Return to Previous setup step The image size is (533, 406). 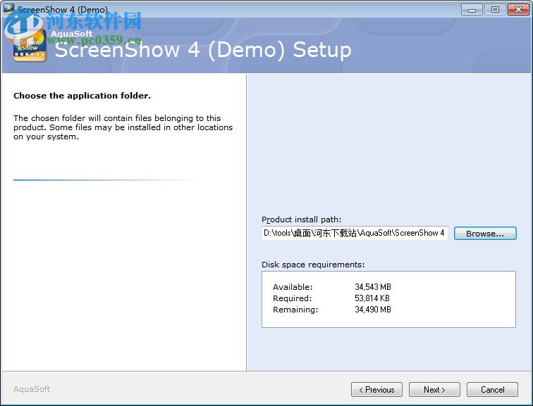pyautogui.click(x=376, y=389)
